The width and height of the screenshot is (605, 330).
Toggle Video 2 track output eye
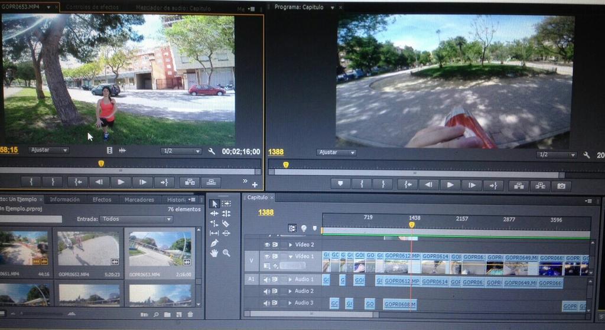[267, 245]
